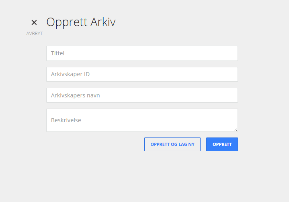Choose the outlined create-and-new button

[172, 144]
